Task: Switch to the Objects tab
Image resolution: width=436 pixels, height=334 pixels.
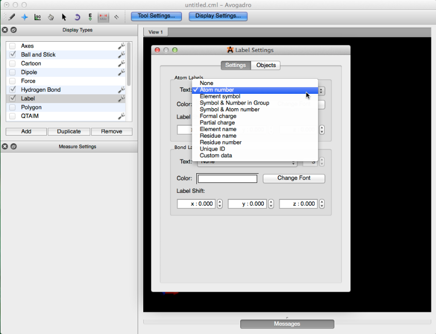Action: 266,65
